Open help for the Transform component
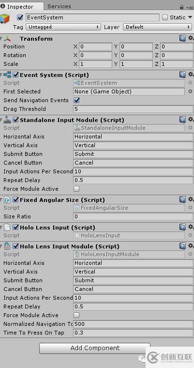 (x=182, y=38)
